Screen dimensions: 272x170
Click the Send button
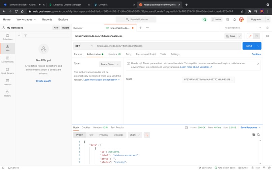point(249,46)
